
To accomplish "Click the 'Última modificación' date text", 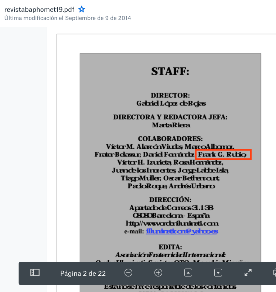I will [68, 18].
